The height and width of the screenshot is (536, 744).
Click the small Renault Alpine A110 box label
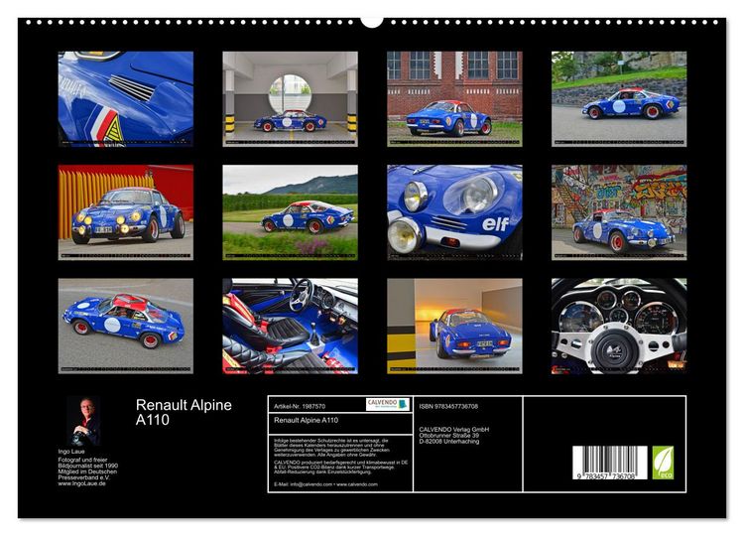pyautogui.click(x=307, y=420)
